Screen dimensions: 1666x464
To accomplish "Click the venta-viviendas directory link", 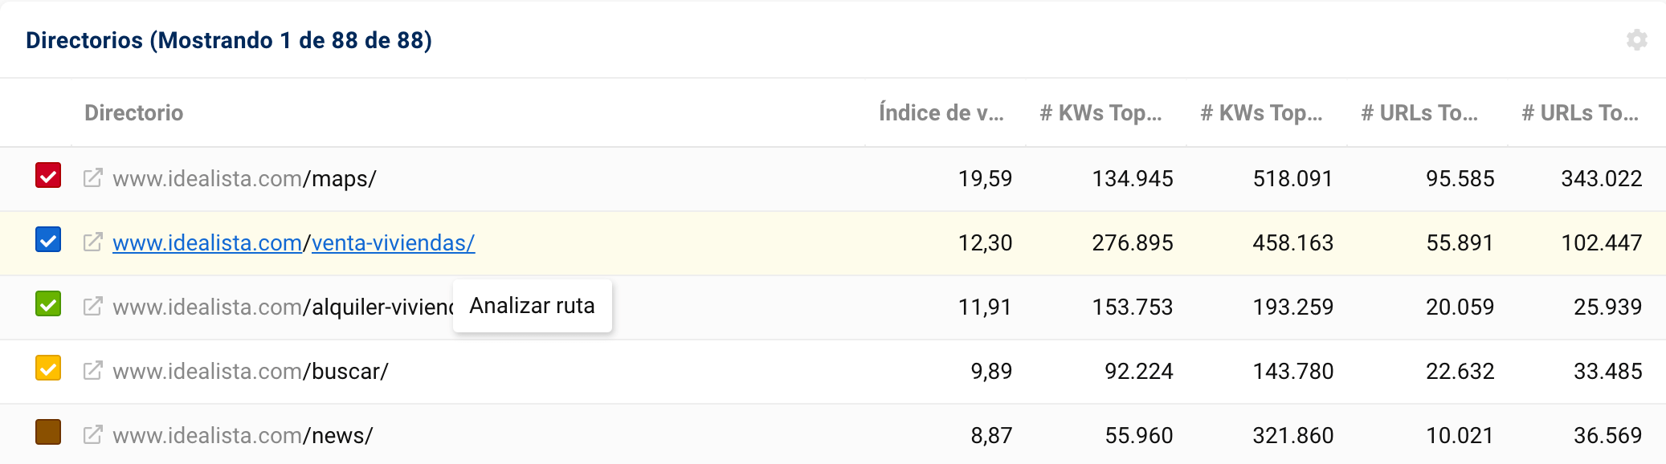I will pyautogui.click(x=393, y=242).
